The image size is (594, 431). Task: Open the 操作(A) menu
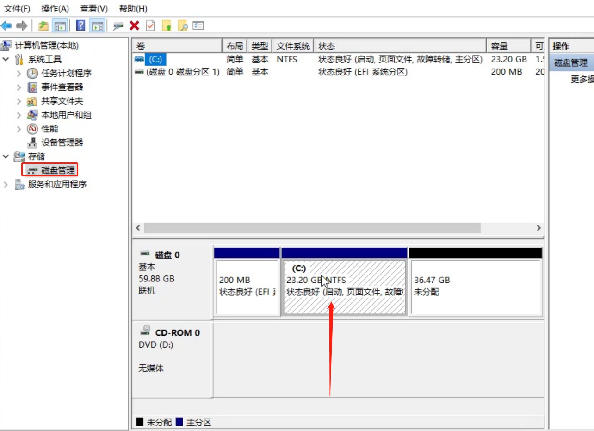pos(55,8)
